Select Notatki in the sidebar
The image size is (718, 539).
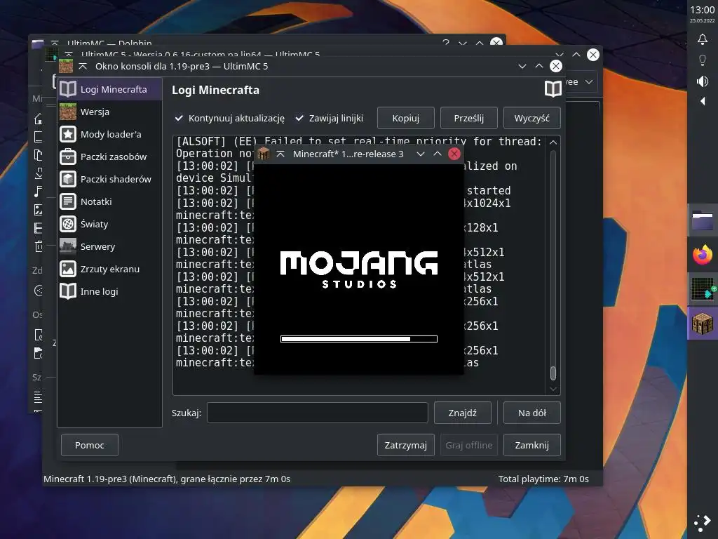click(109, 201)
